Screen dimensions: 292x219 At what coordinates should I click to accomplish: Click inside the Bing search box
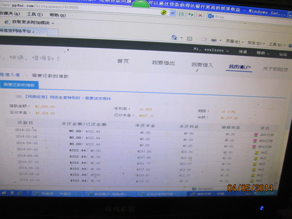pyautogui.click(x=250, y=19)
